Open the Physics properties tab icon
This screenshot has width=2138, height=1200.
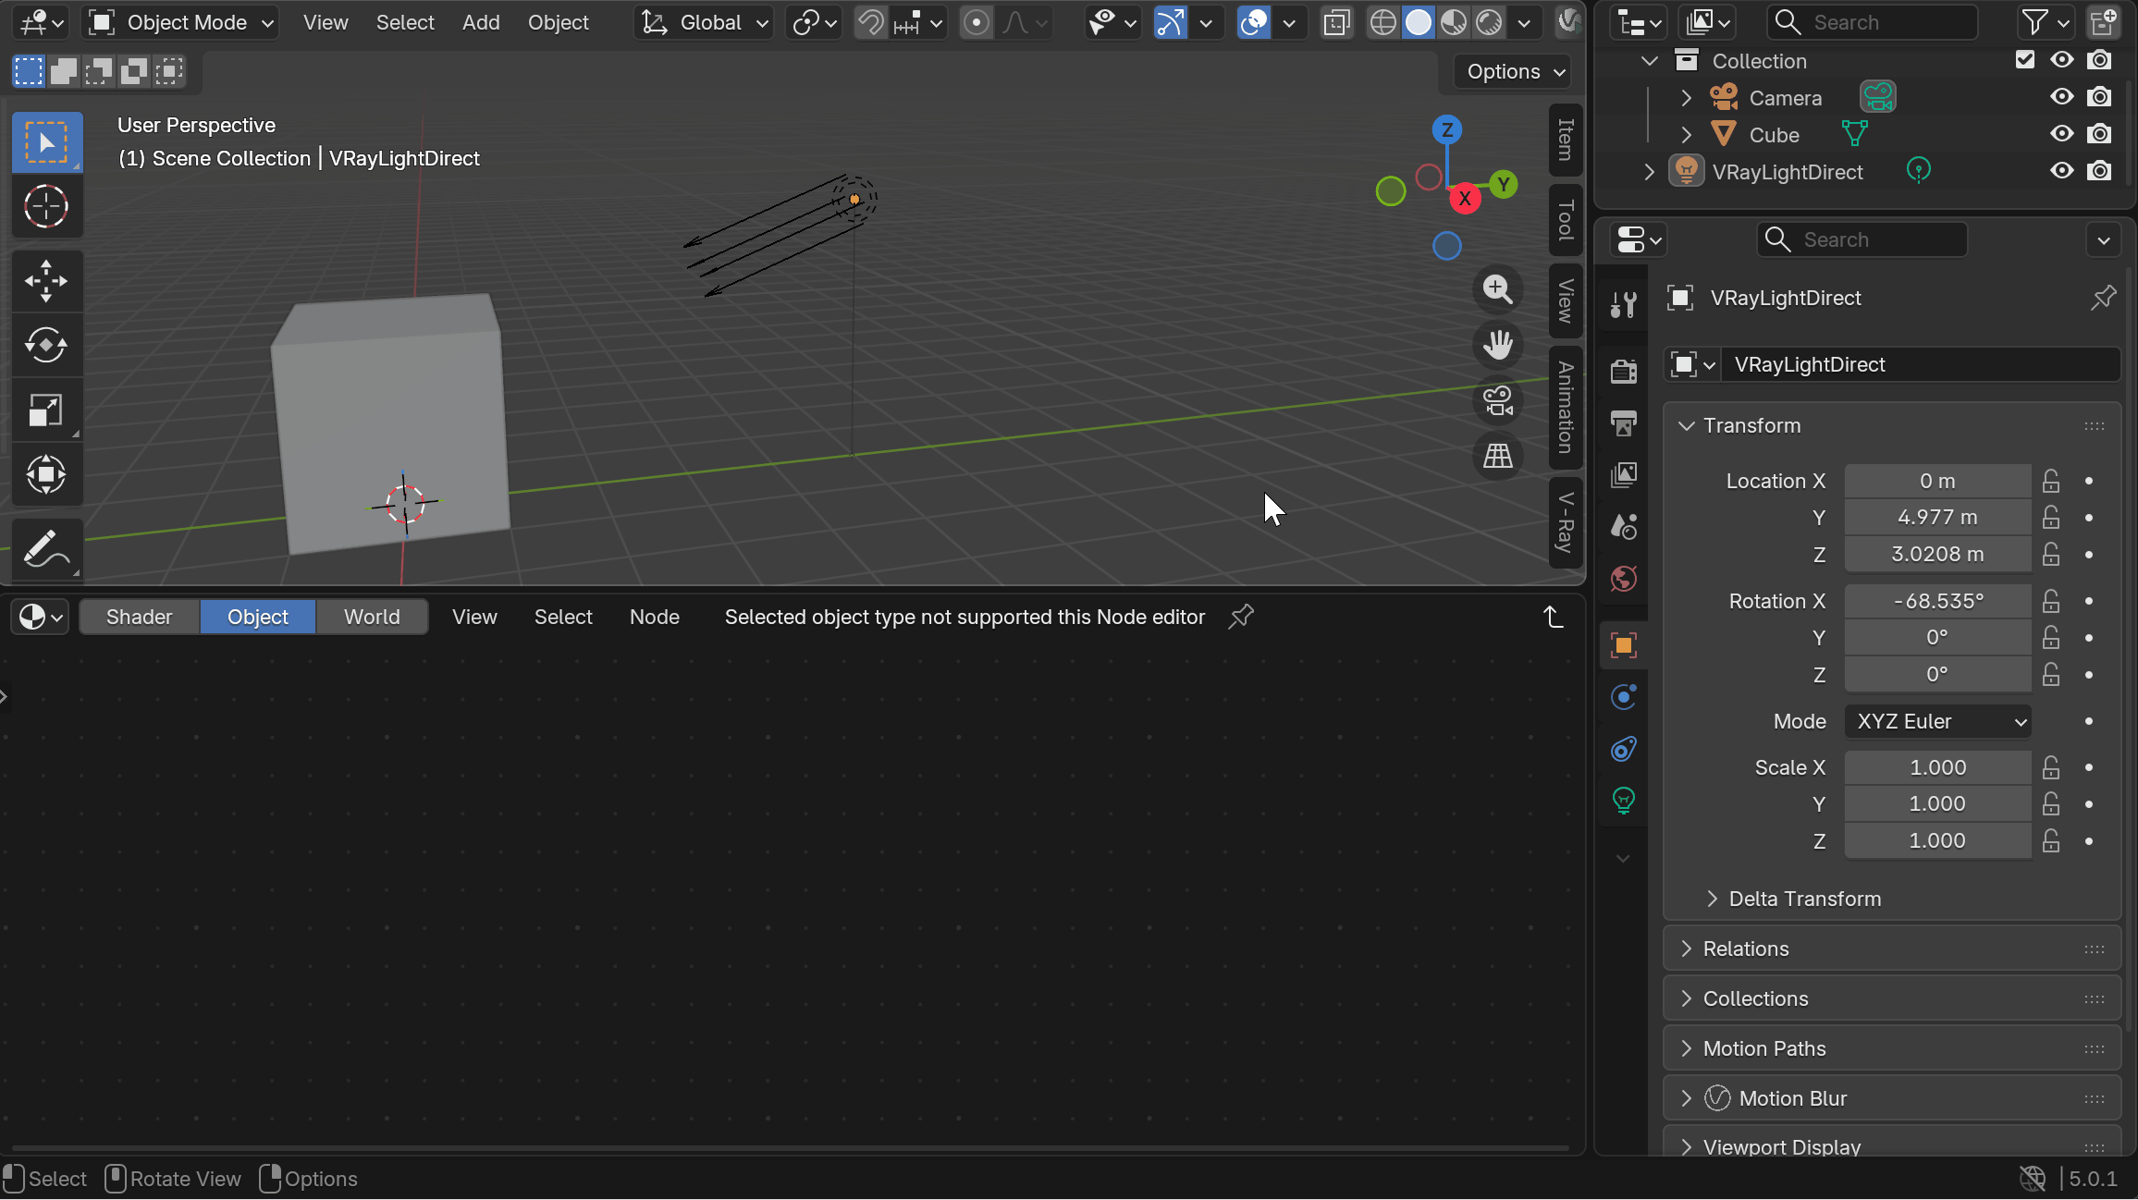[x=1624, y=696]
